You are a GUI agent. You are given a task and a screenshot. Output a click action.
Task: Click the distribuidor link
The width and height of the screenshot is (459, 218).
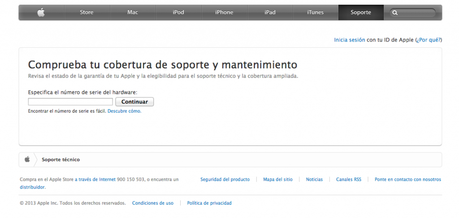tap(33, 187)
